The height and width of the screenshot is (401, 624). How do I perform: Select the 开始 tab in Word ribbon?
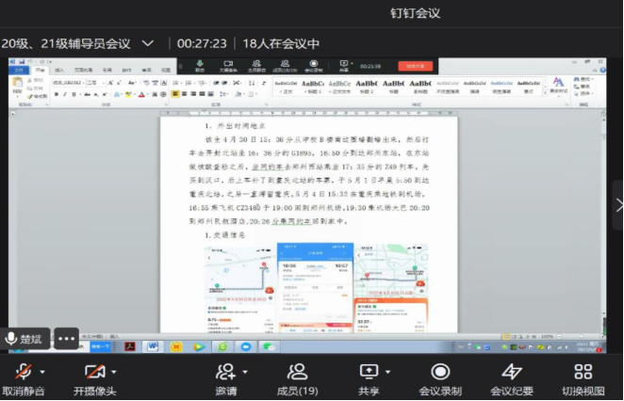coord(41,70)
